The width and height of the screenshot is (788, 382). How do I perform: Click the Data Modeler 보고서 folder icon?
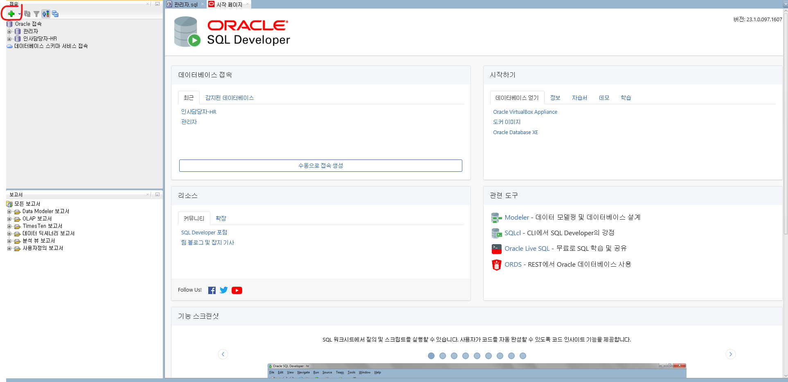[17, 212]
